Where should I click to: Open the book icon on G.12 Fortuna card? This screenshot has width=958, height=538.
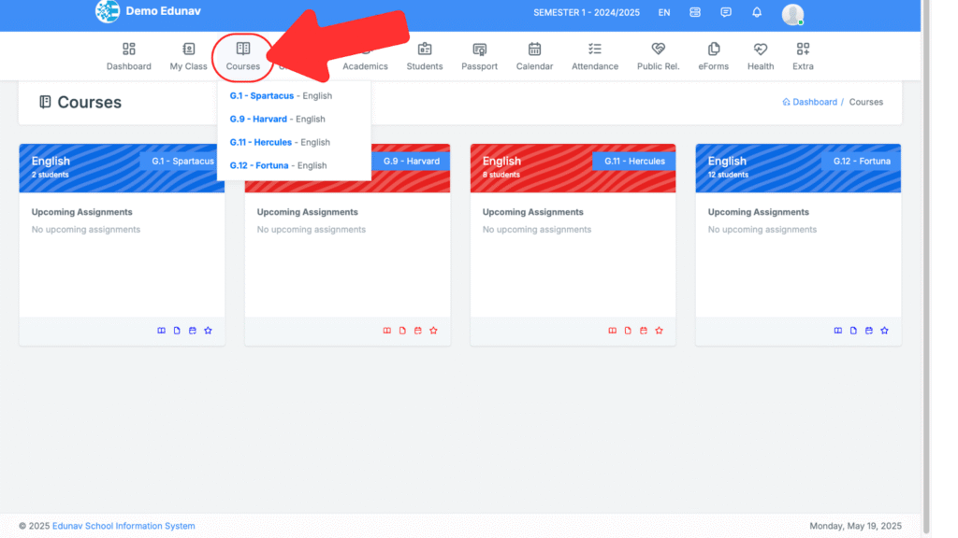click(838, 331)
